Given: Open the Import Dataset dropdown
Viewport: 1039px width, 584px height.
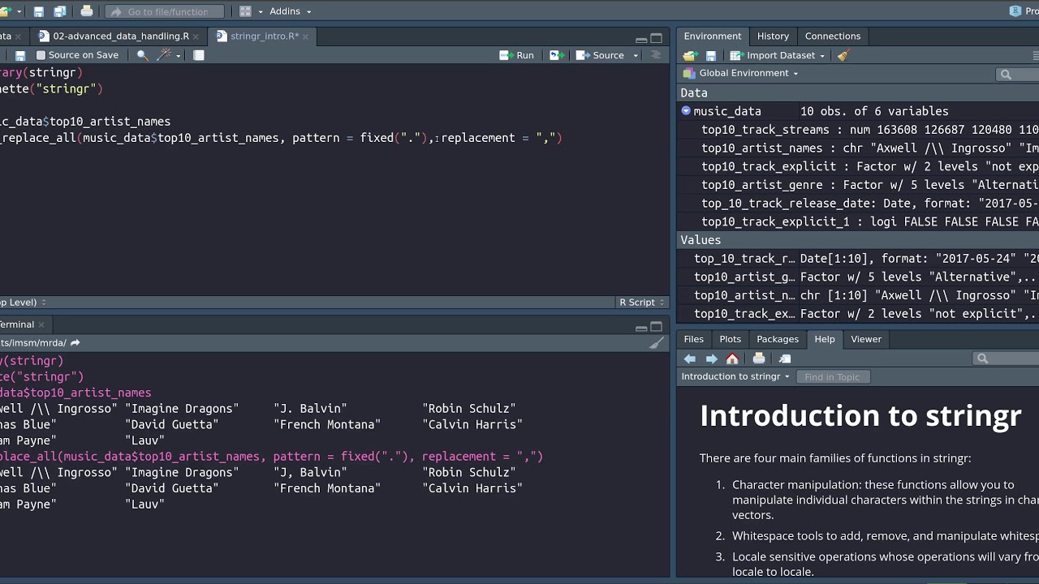Looking at the screenshot, I should 777,55.
